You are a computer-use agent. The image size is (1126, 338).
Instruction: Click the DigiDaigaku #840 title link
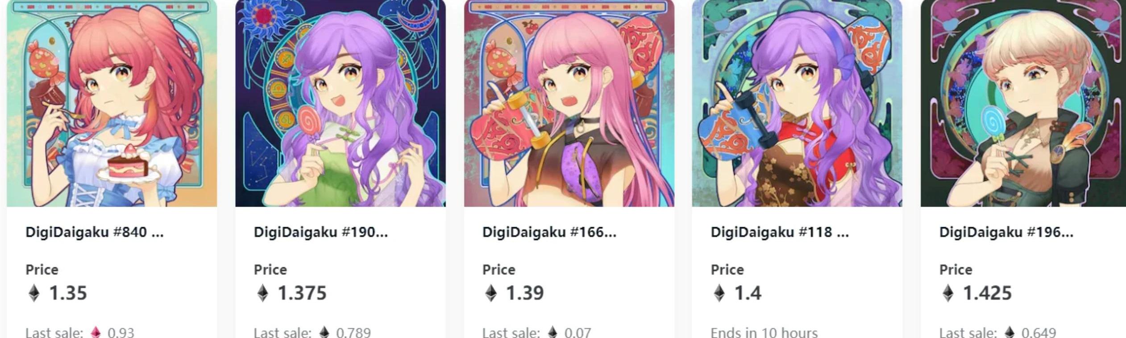[x=95, y=232]
